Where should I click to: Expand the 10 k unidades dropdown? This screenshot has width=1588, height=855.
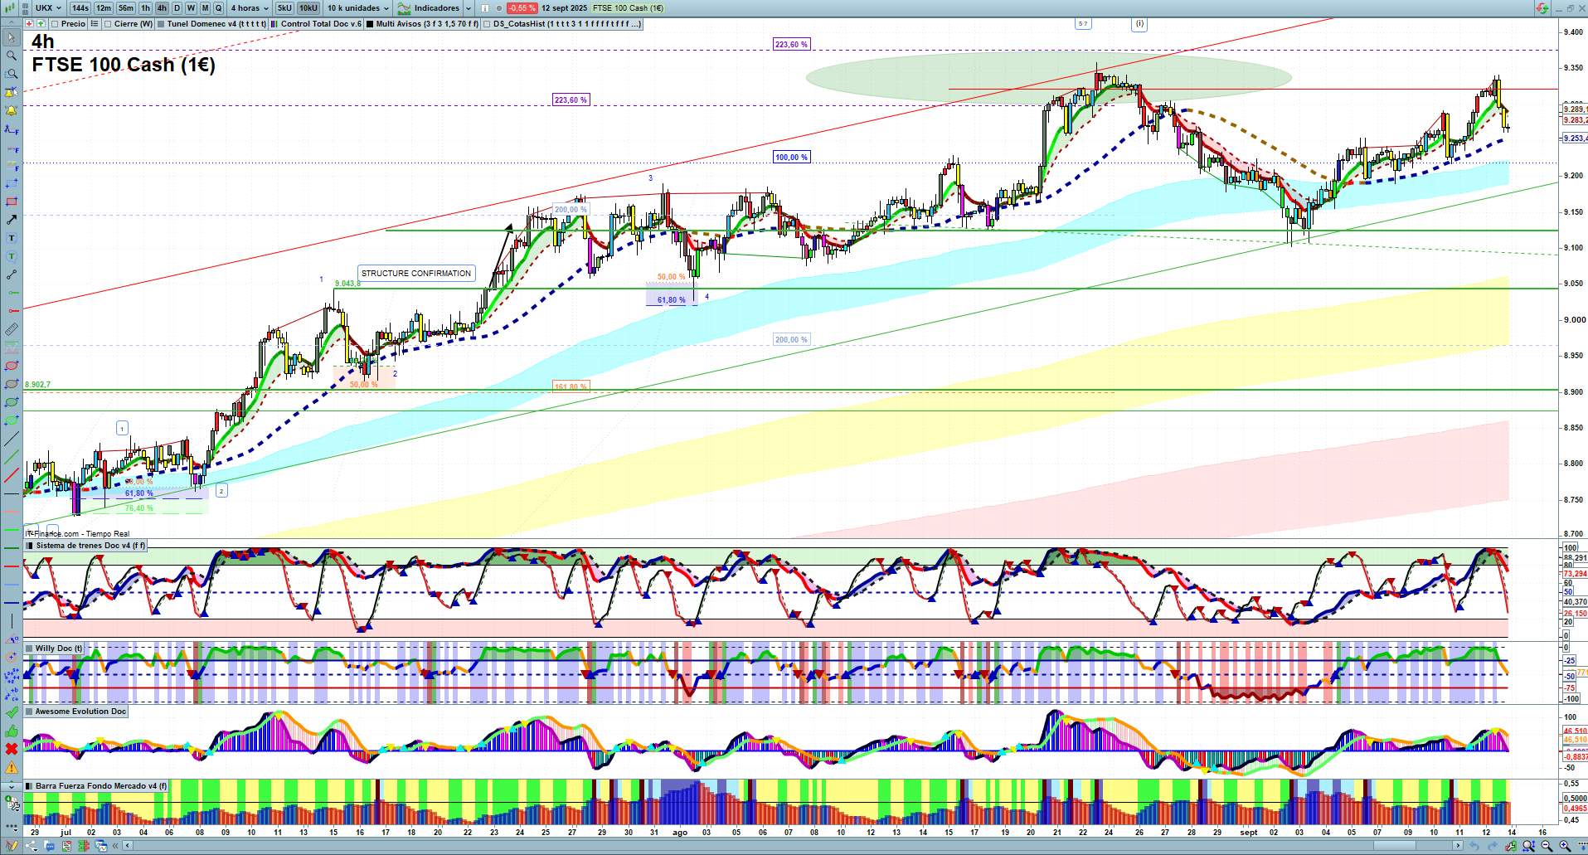(x=357, y=8)
